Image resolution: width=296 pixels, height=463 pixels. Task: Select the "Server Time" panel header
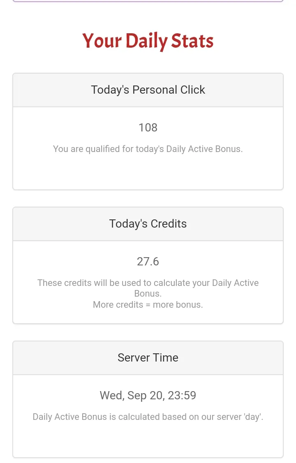click(148, 357)
